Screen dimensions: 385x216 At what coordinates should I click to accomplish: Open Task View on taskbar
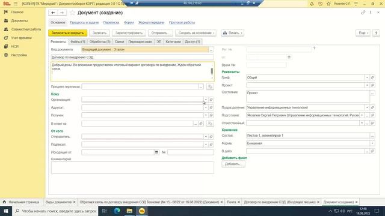click(104, 211)
